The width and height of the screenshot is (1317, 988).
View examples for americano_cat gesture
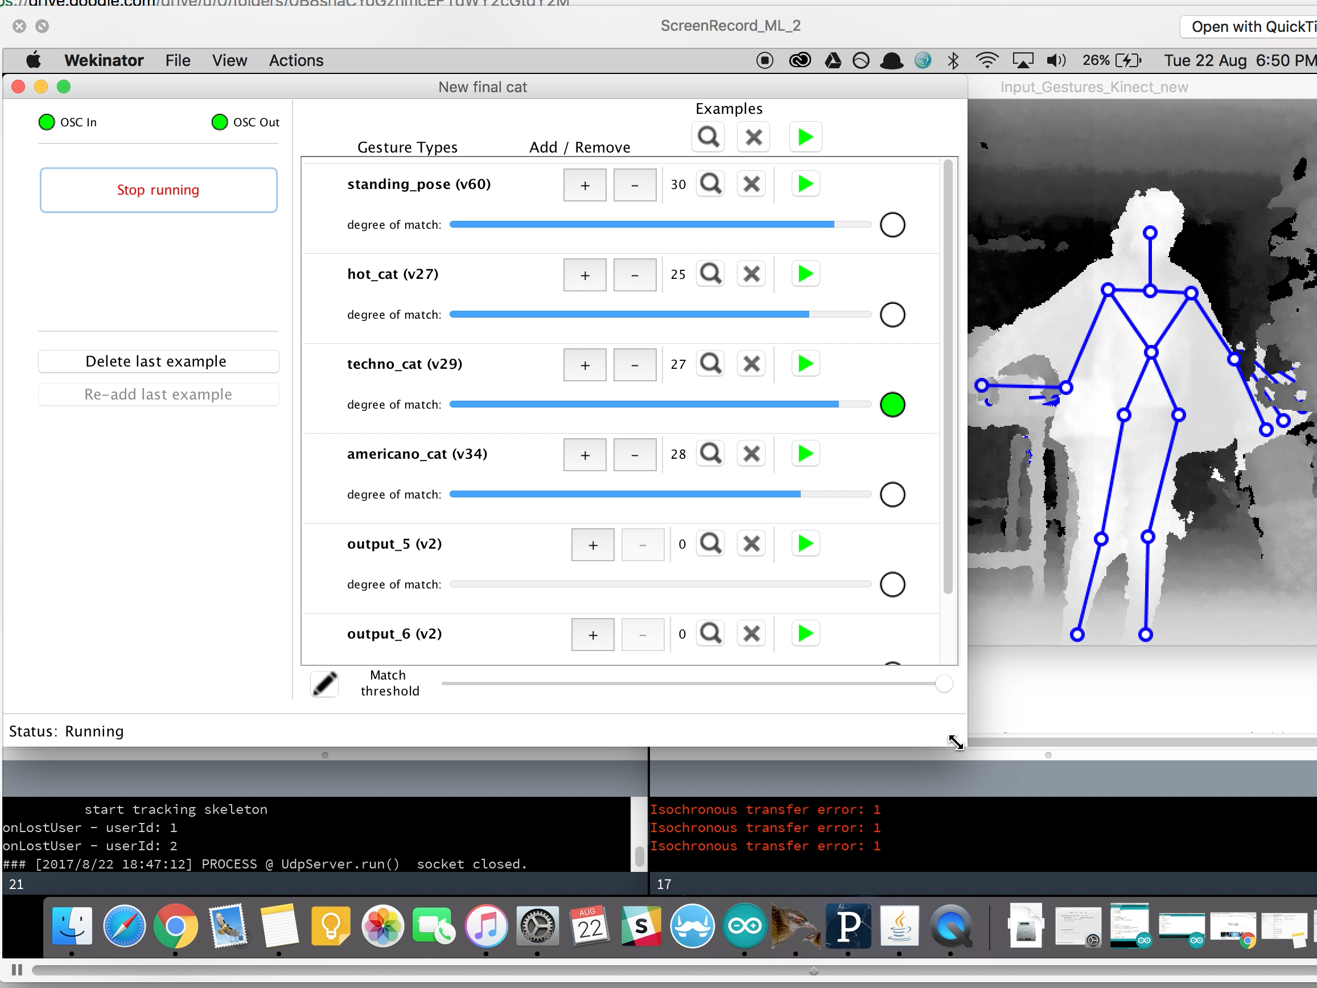[710, 454]
